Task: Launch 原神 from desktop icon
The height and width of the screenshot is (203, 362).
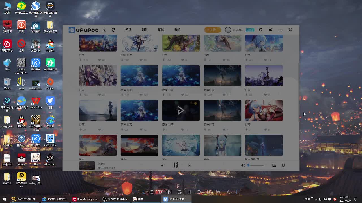Action: click(x=36, y=159)
